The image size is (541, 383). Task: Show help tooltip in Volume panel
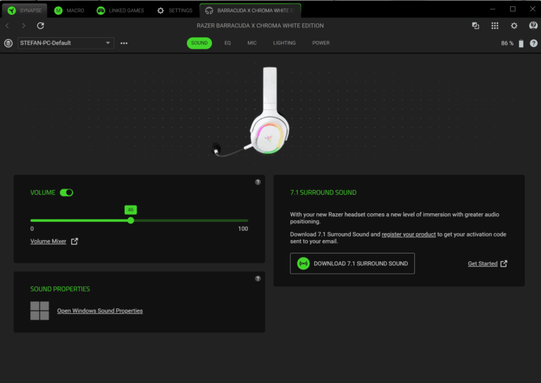pyautogui.click(x=258, y=182)
